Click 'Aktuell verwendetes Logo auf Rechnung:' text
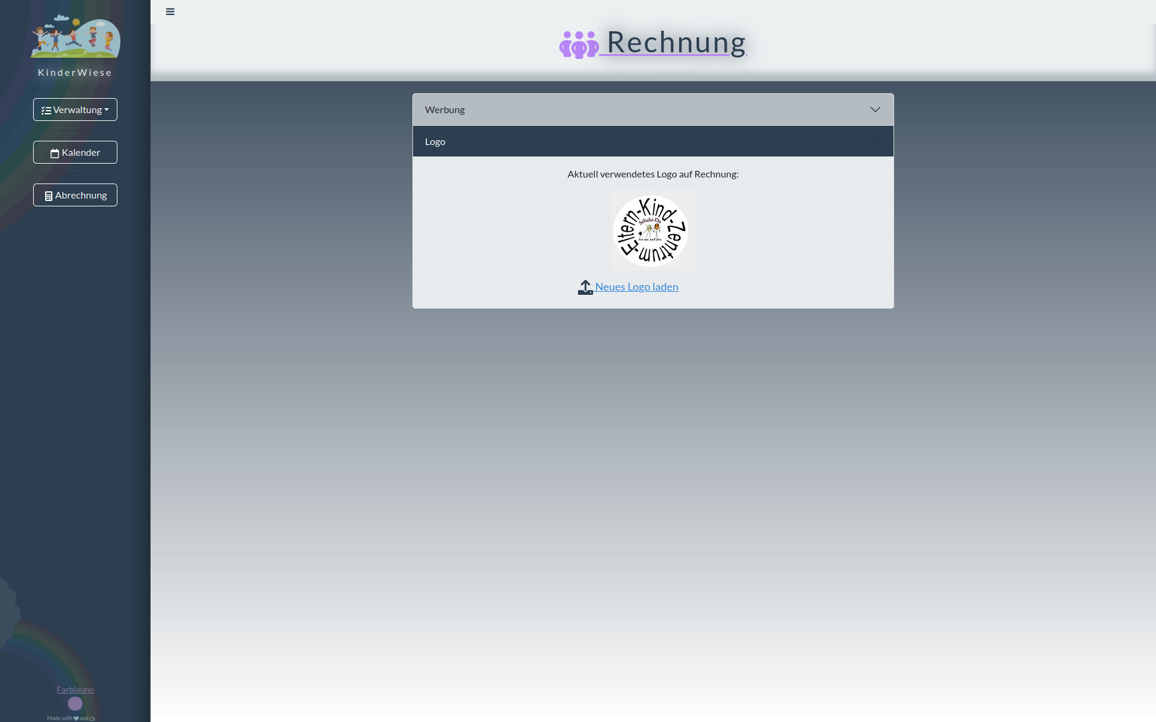This screenshot has width=1156, height=722. click(653, 174)
